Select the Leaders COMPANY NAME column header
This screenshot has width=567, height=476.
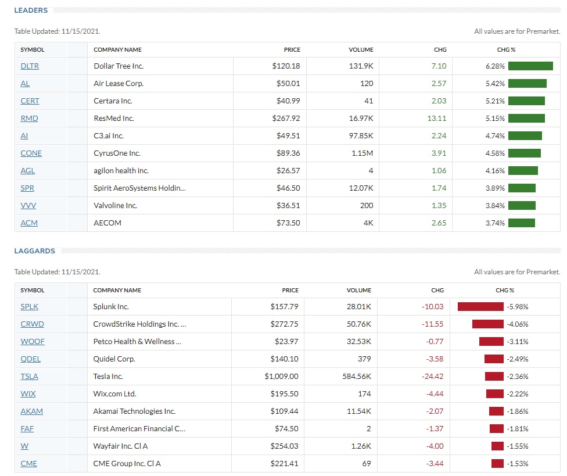[117, 50]
